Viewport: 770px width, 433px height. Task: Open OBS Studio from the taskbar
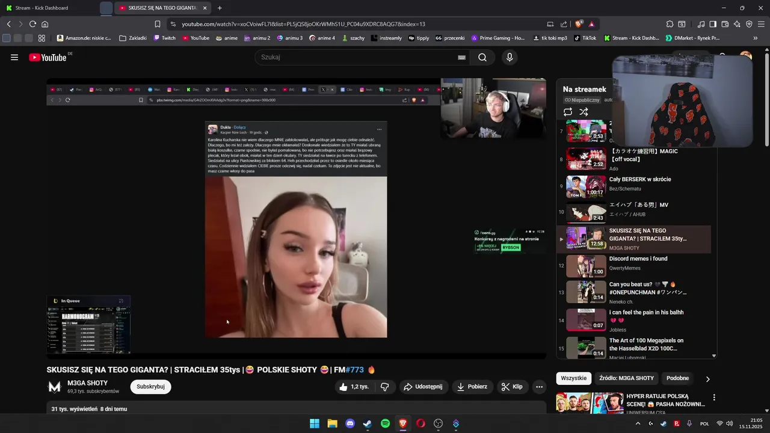438,423
